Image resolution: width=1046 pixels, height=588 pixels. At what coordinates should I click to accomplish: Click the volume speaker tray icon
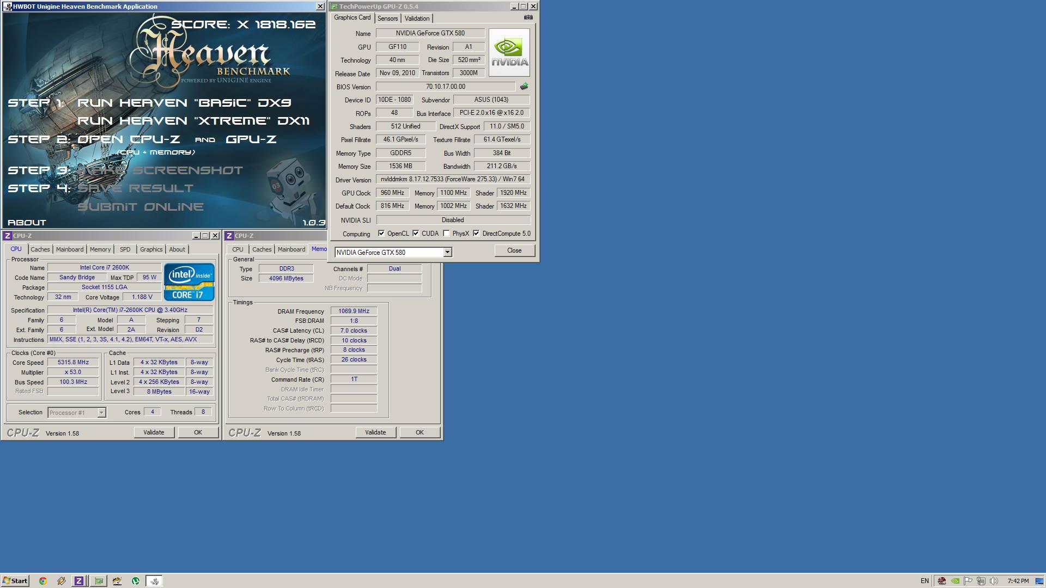[994, 581]
